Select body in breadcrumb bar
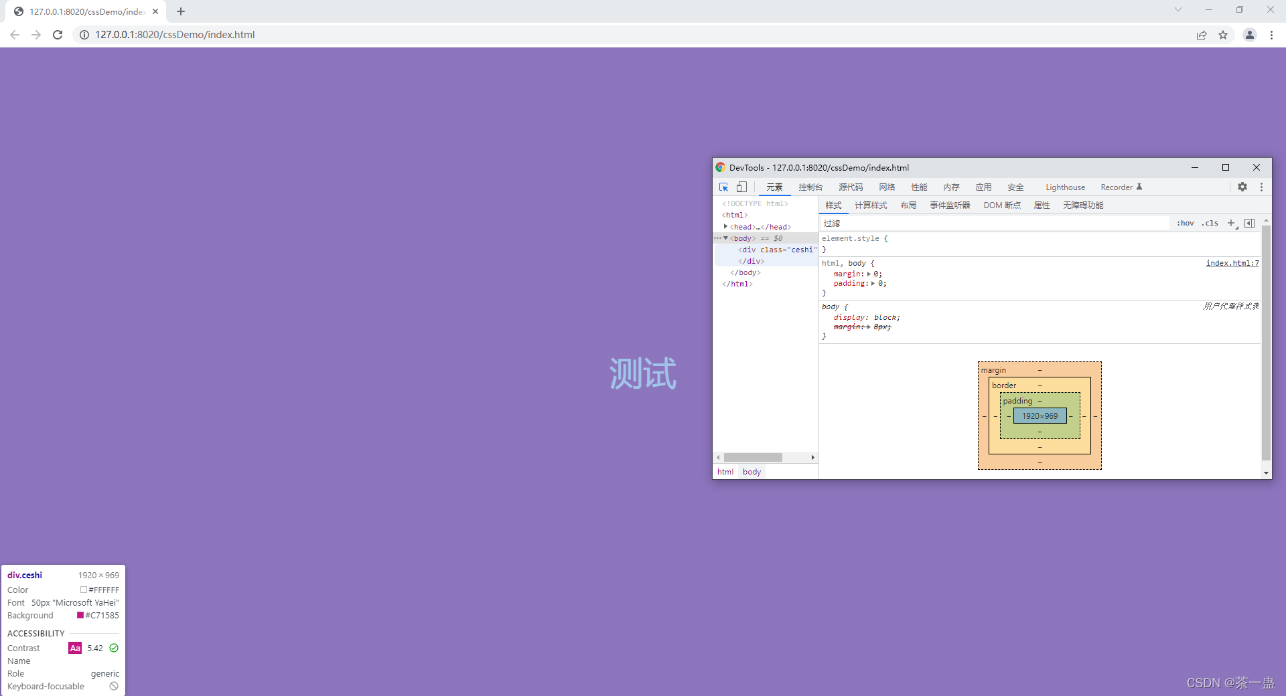1286x696 pixels. coord(752,472)
